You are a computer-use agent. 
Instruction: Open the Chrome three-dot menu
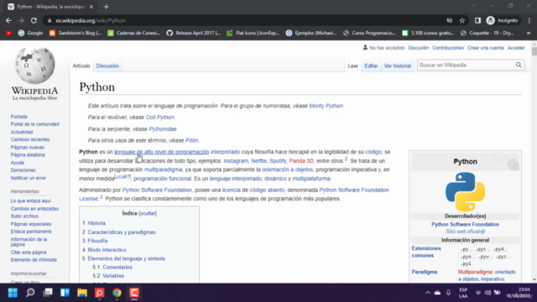[x=529, y=20]
